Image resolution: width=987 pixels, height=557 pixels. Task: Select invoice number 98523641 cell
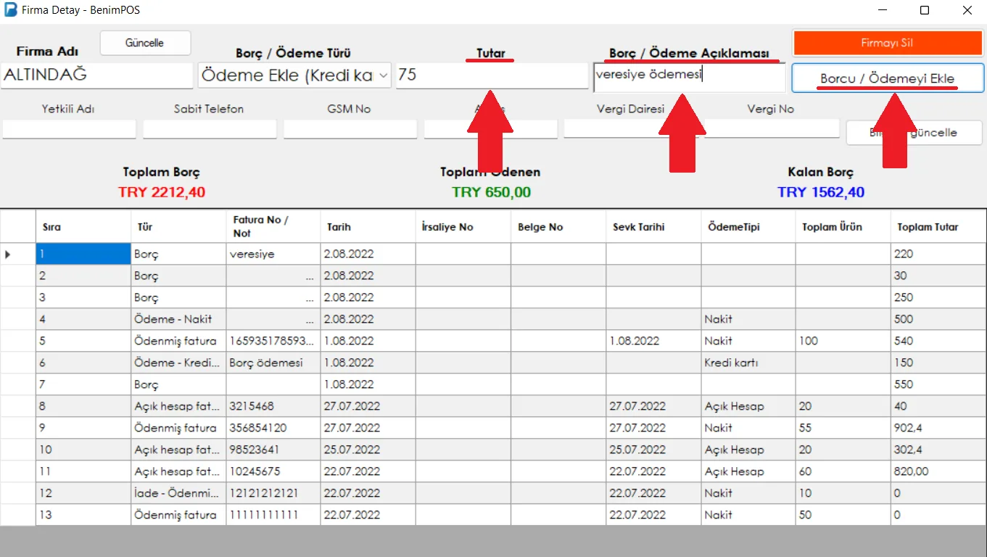click(273, 450)
